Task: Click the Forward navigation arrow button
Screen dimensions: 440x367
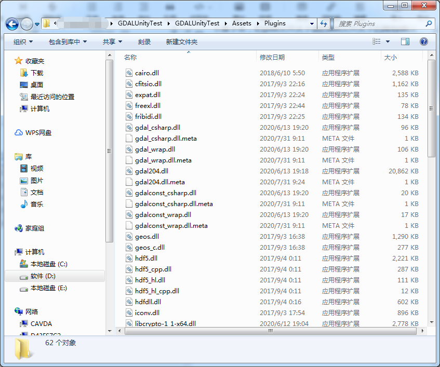Action: 27,24
